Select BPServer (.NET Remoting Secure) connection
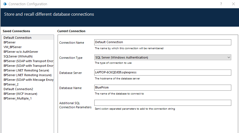Image resolution: width=239 pixels, height=133 pixels. coord(28,70)
